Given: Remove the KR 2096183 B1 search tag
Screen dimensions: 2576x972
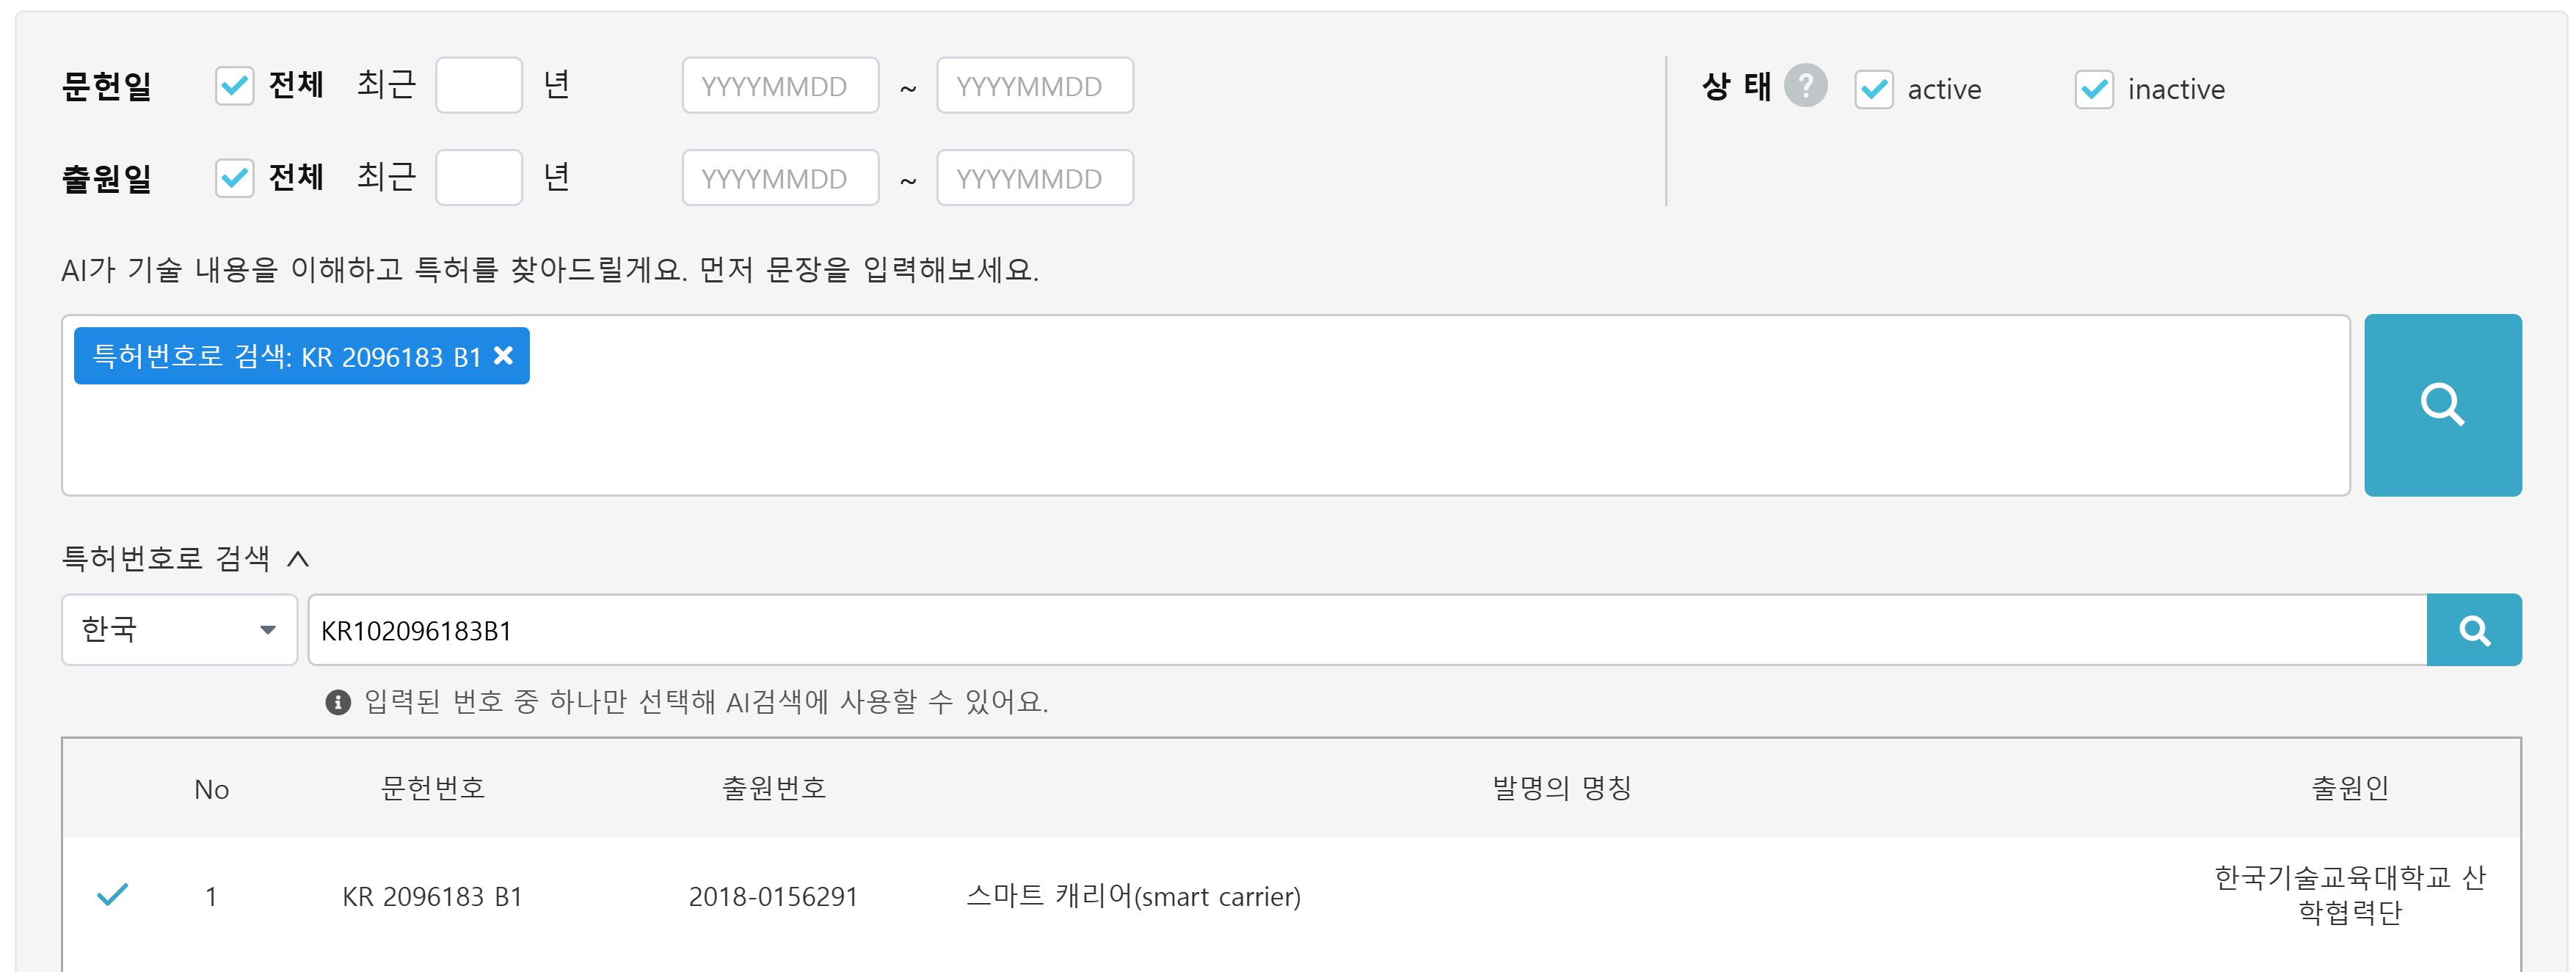Looking at the screenshot, I should [x=504, y=355].
